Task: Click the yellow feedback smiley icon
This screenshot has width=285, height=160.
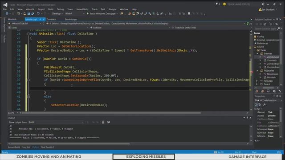Action: (x=224, y=4)
